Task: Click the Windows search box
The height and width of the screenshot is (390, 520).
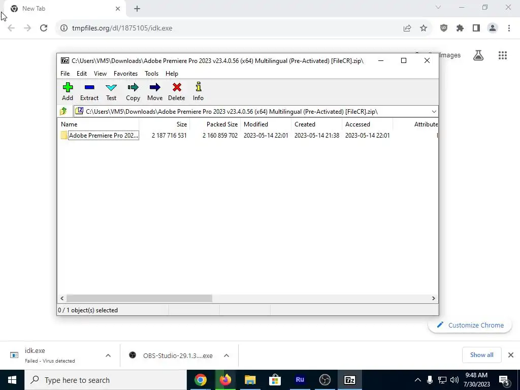Action: [x=106, y=380]
